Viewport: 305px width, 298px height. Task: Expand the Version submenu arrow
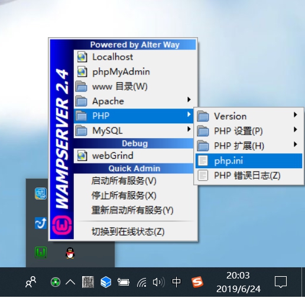pos(295,114)
